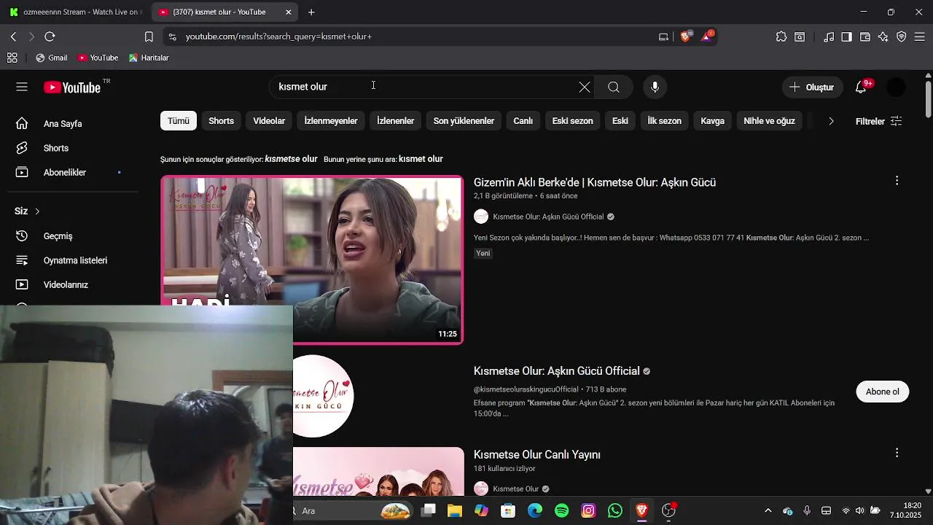Image resolution: width=933 pixels, height=525 pixels.
Task: Click the Oluştur create button
Action: pos(812,87)
